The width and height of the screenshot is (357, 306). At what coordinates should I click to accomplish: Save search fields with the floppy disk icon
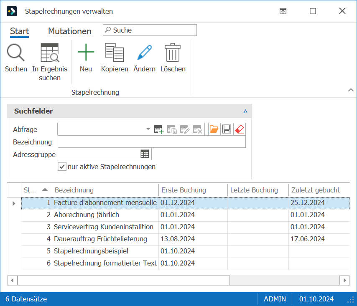227,129
